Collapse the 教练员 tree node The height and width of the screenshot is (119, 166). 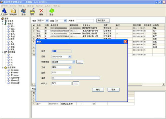(2, 24)
